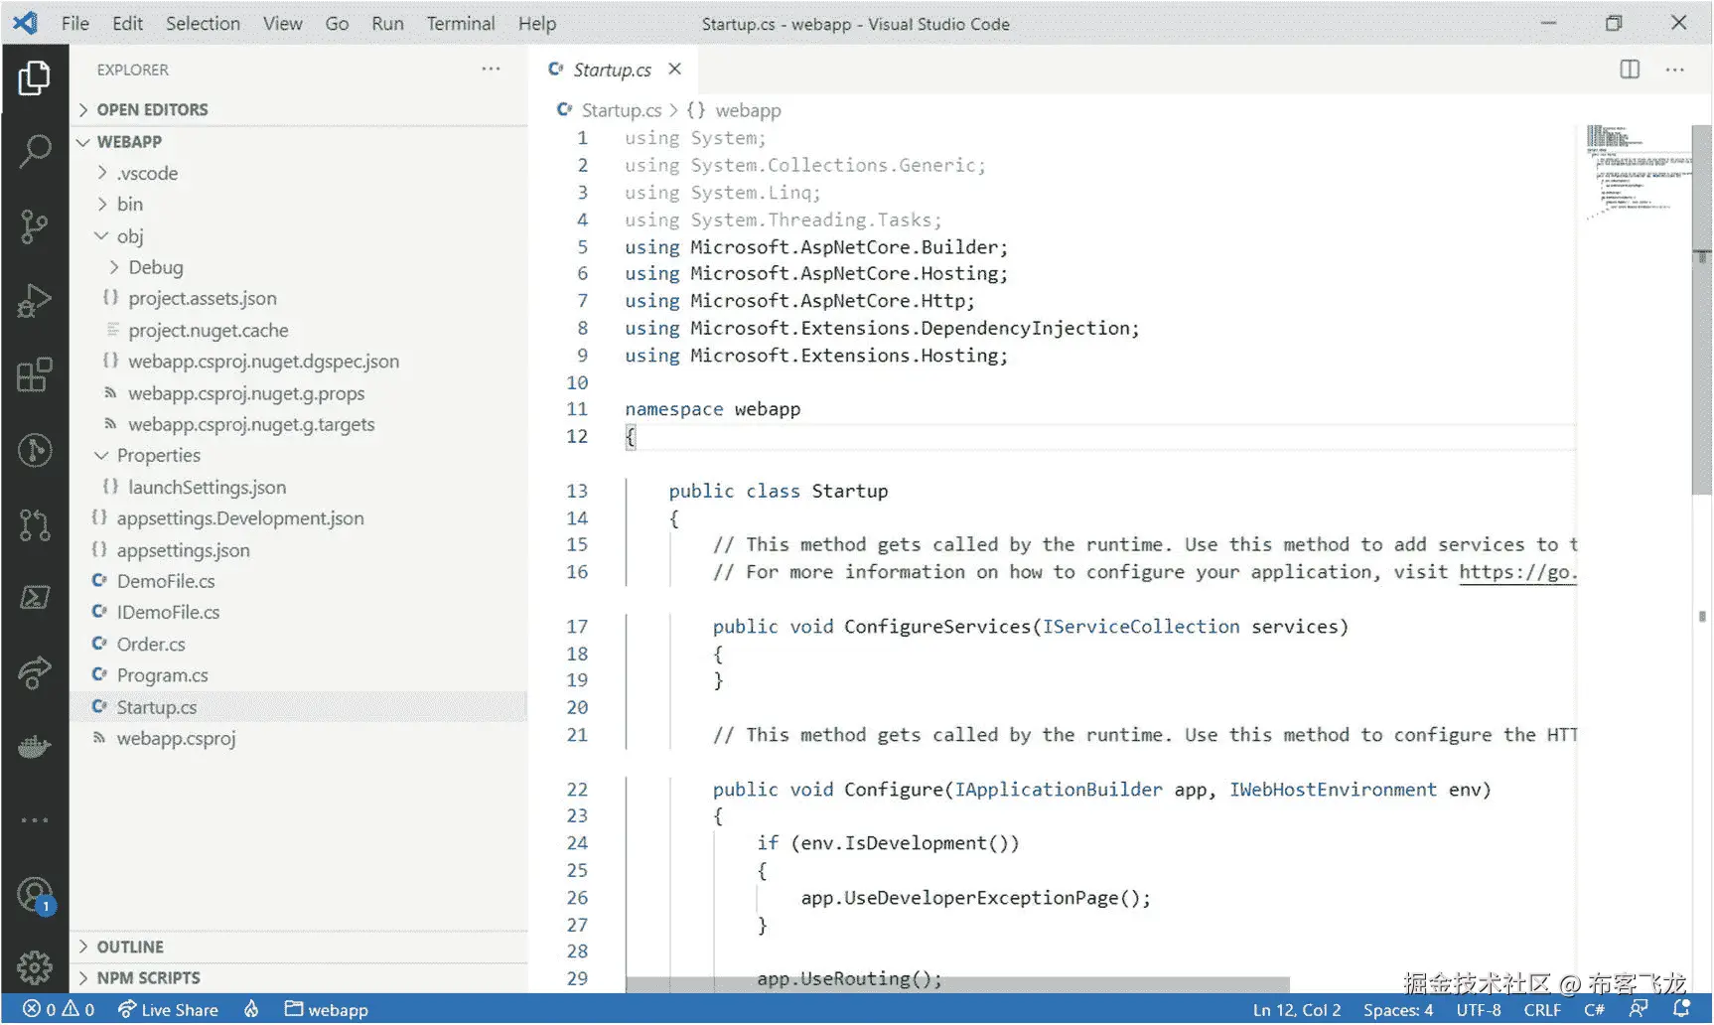
Task: Open project.assets.json file
Action: tap(299, 298)
